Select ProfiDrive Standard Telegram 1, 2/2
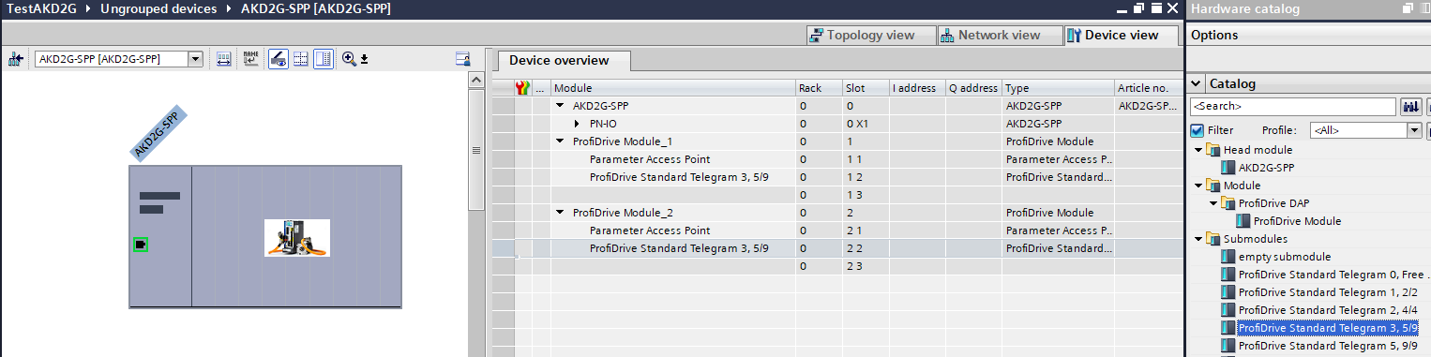The height and width of the screenshot is (357, 1431). [1318, 292]
